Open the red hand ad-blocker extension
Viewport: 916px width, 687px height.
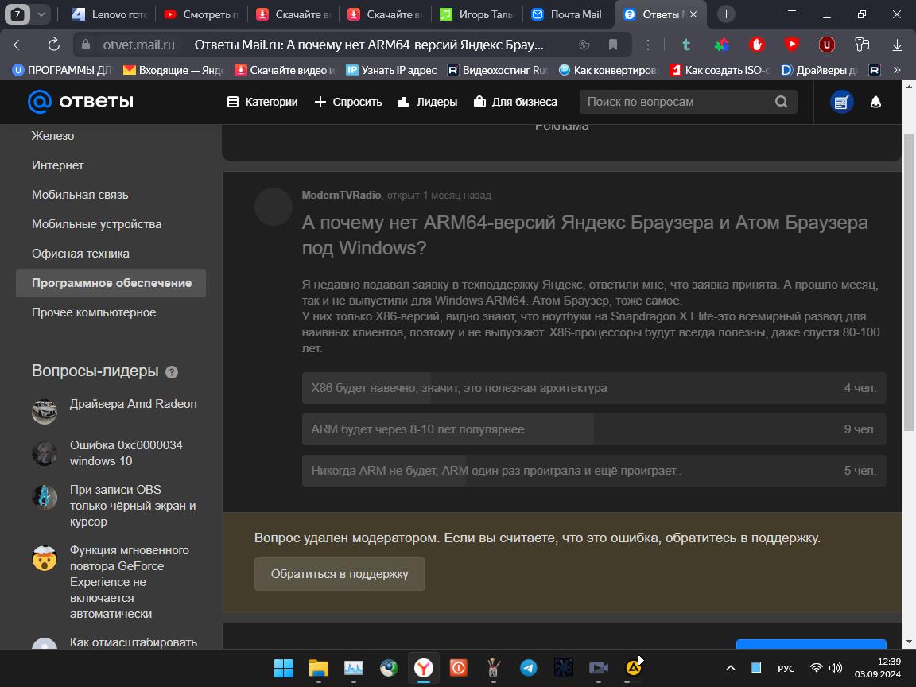756,45
